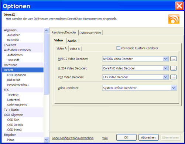
Task: Select SiehFern/MHW entry
Action: click(23, 105)
